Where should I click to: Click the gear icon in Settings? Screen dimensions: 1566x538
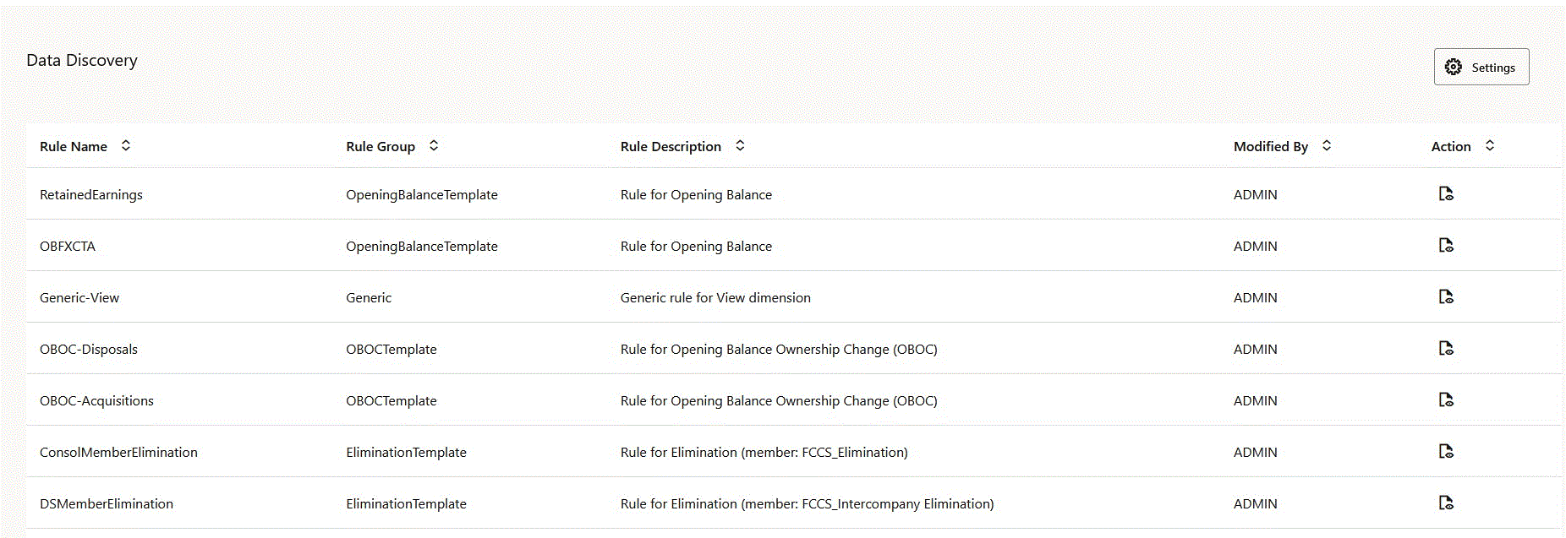coord(1454,67)
